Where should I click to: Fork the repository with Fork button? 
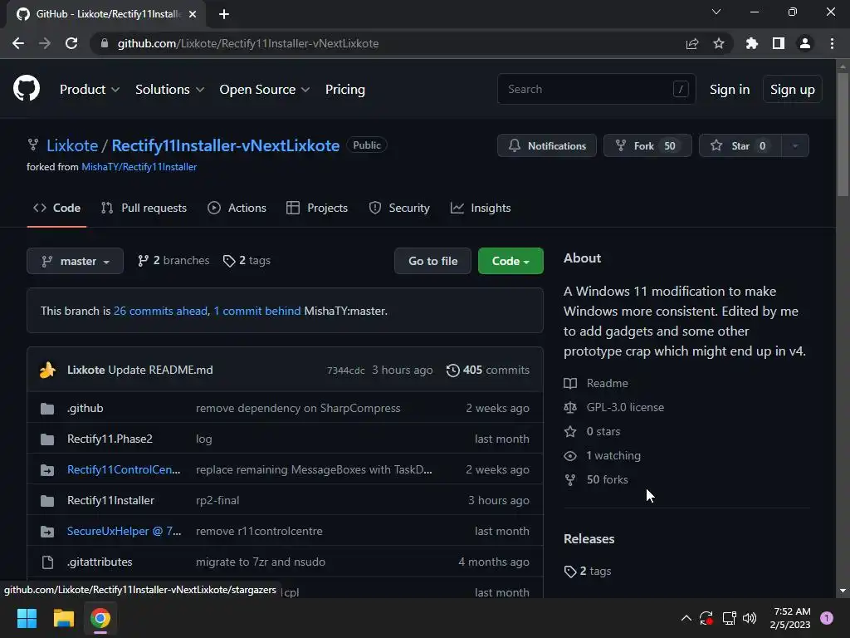[647, 145]
